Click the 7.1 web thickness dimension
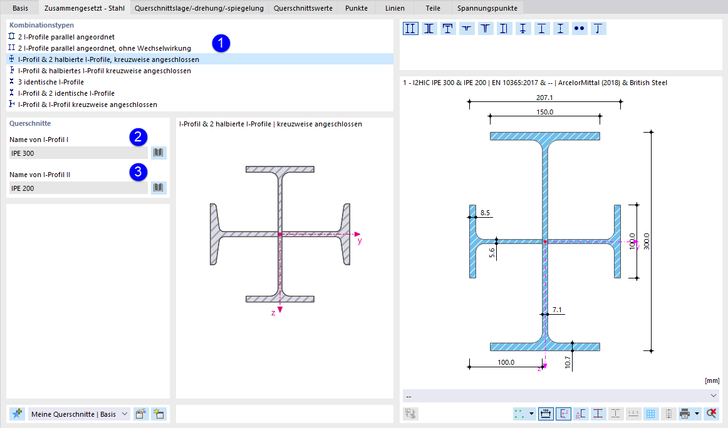Image resolution: width=728 pixels, height=428 pixels. click(x=557, y=310)
